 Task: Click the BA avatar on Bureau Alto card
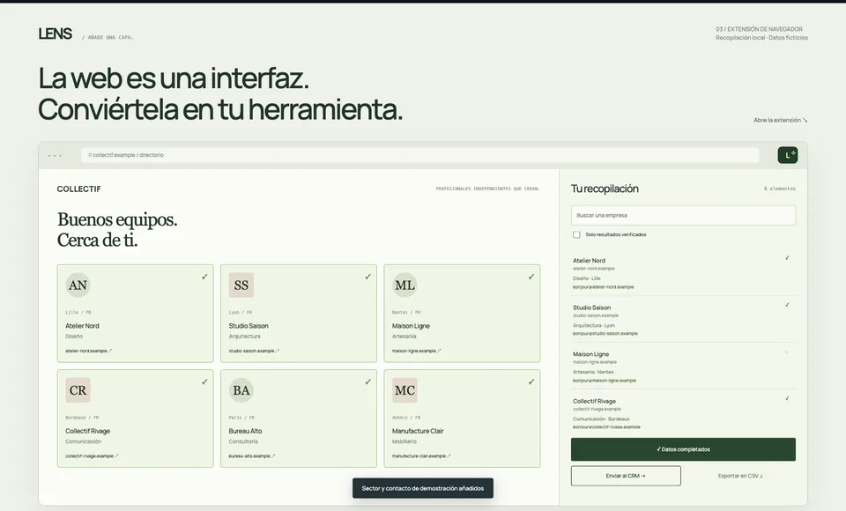pos(241,390)
